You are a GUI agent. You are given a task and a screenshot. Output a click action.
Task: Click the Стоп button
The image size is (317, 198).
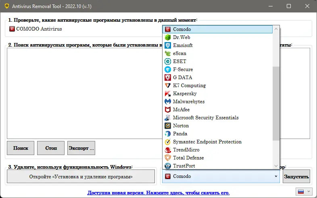pos(51,148)
